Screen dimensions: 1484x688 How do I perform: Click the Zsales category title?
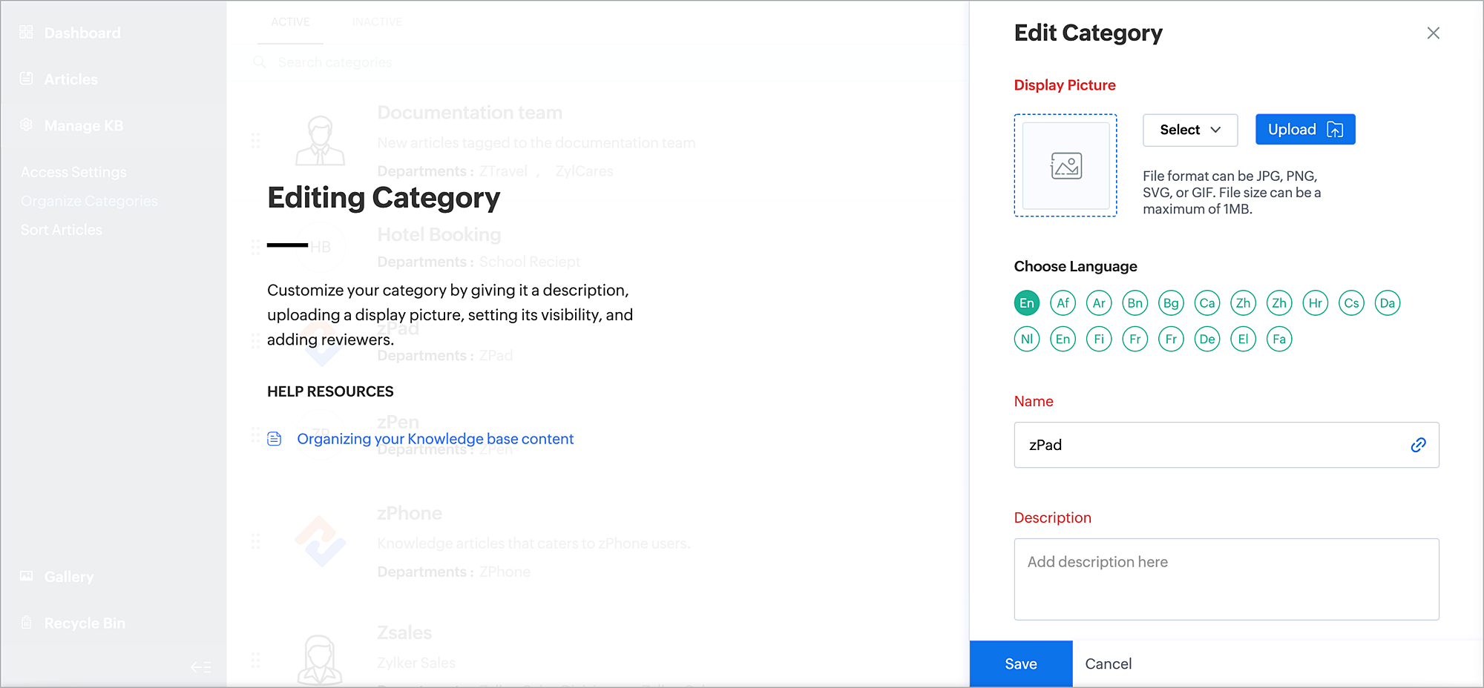point(404,632)
